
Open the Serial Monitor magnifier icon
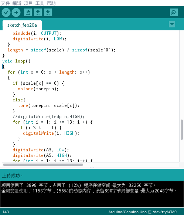(174, 13)
